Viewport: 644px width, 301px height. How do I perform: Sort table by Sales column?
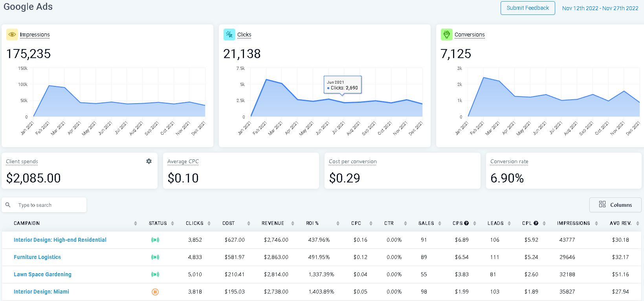[x=440, y=223]
